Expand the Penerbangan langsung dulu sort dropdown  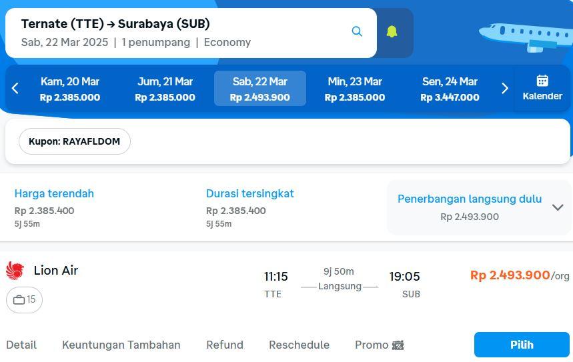[558, 207]
